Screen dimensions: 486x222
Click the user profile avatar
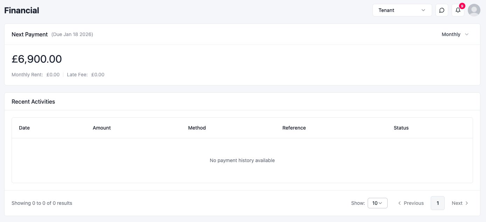474,10
